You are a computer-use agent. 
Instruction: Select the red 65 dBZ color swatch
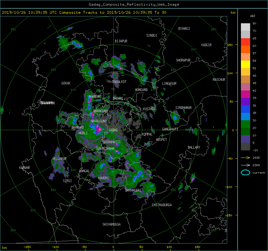245,42
